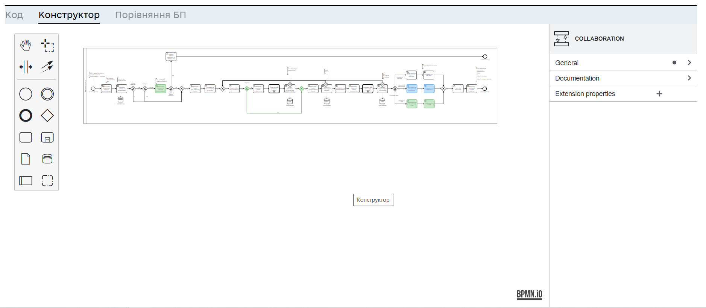Select the lone task above the main flow
Image resolution: width=706 pixels, height=308 pixels.
pos(171,56)
